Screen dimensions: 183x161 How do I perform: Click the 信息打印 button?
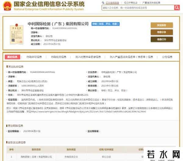click(161, 39)
